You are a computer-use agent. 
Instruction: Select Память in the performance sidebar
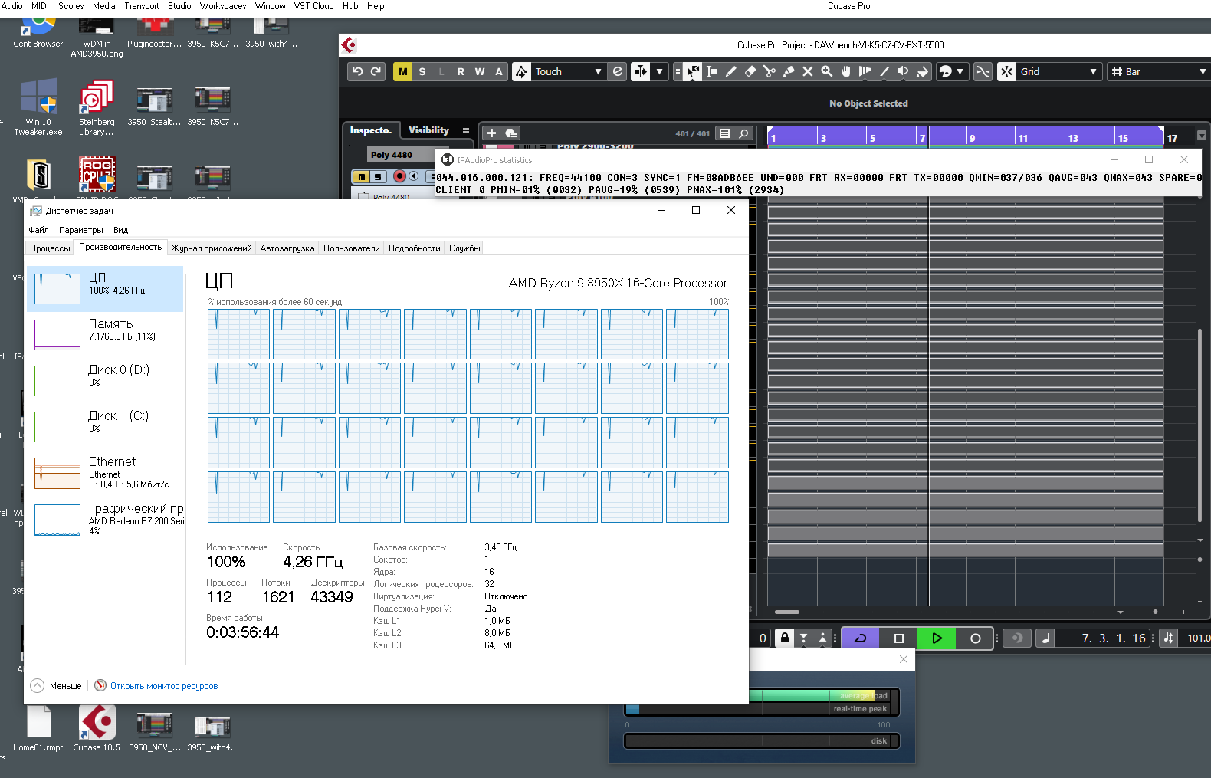[105, 334]
